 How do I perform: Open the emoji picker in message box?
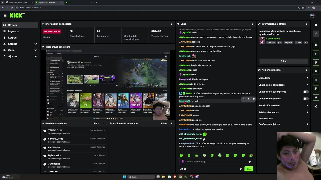click(250, 162)
